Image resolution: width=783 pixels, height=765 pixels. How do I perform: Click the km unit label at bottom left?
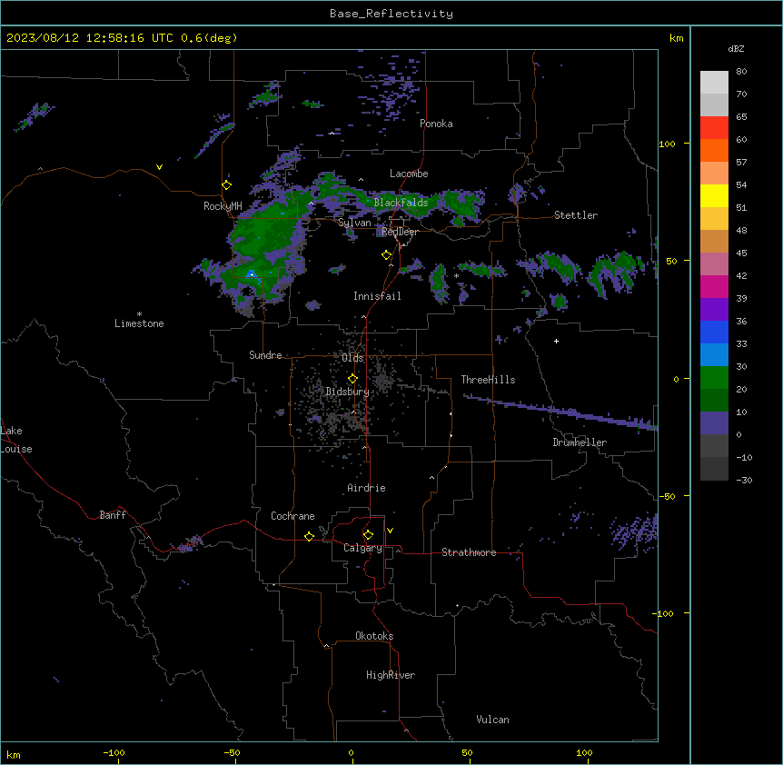(x=14, y=754)
